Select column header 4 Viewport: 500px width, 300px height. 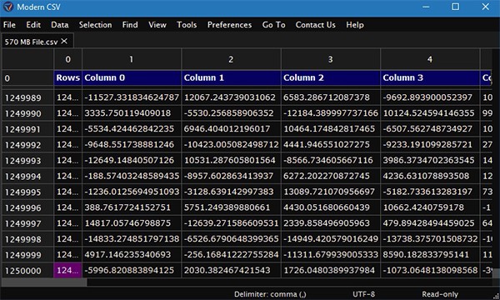[x=430, y=59]
